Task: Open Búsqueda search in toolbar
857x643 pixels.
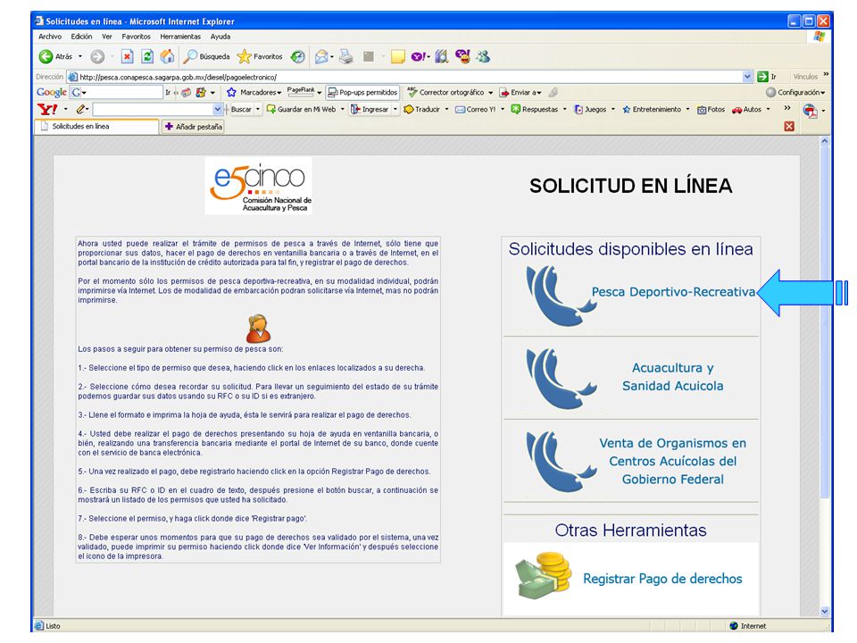Action: (206, 56)
